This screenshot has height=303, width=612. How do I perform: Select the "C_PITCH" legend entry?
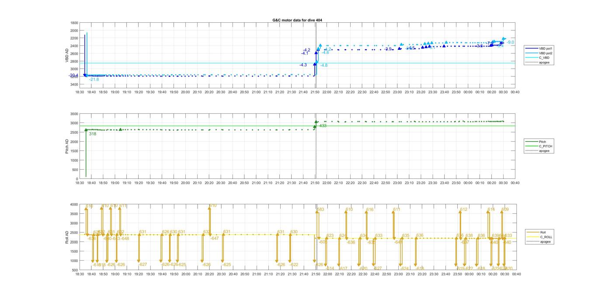point(539,146)
